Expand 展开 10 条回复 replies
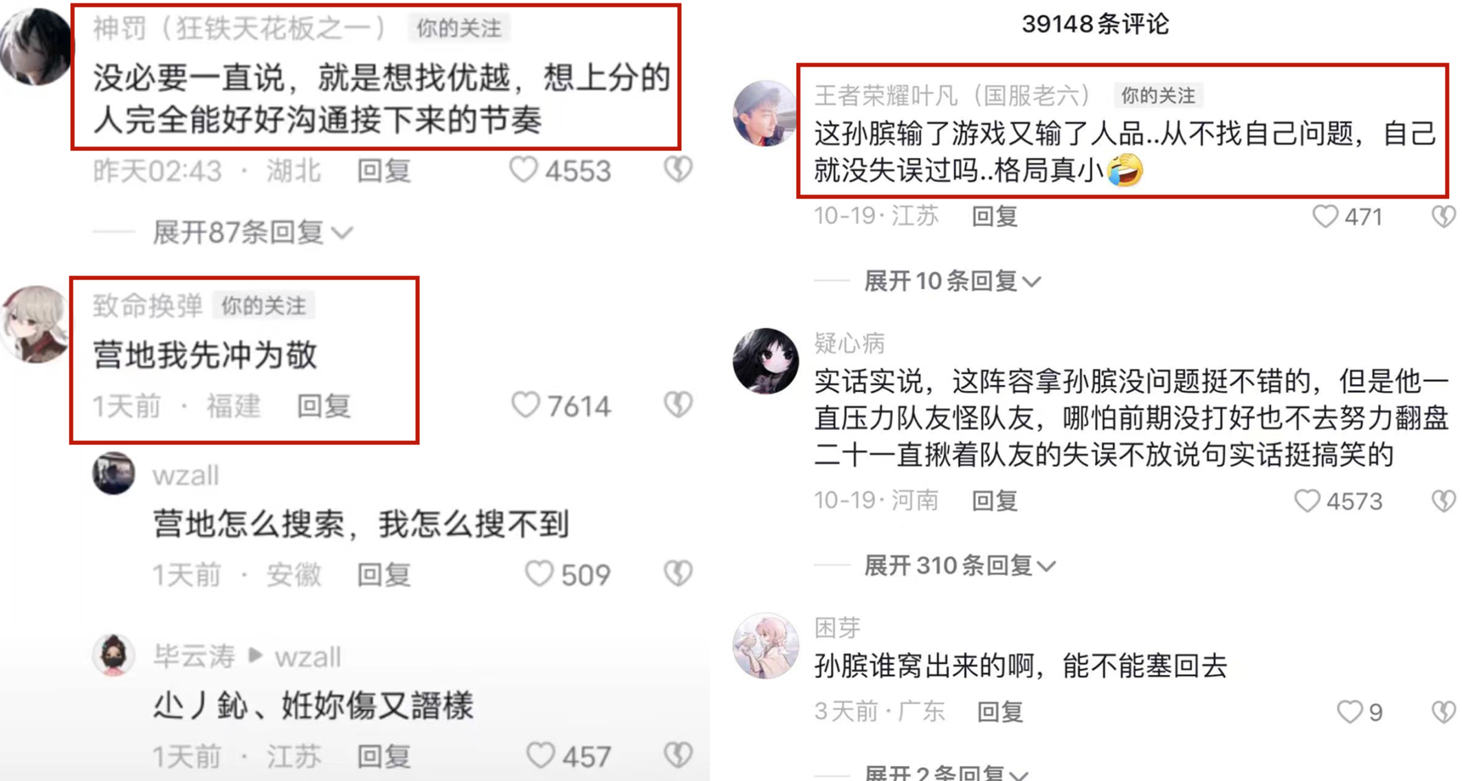1462x781 pixels. 952,281
